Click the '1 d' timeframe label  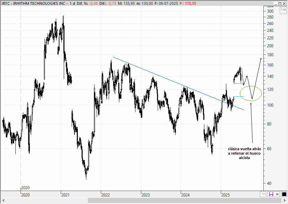tap(72, 3)
